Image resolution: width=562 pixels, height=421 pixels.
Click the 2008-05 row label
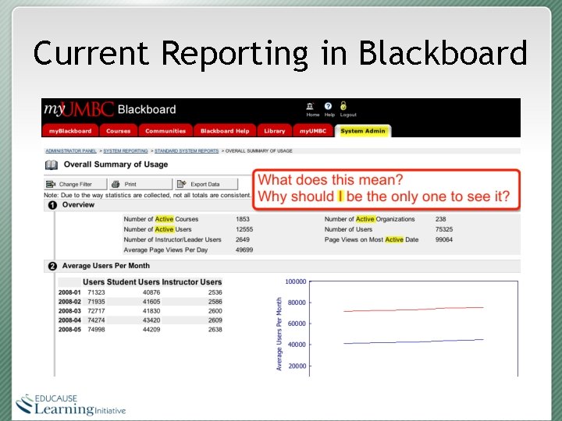pyautogui.click(x=69, y=329)
